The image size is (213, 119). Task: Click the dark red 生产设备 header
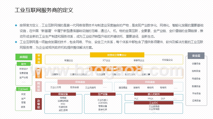(x=103, y=94)
